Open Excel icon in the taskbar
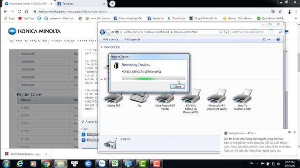The image size is (300, 168). [115, 164]
